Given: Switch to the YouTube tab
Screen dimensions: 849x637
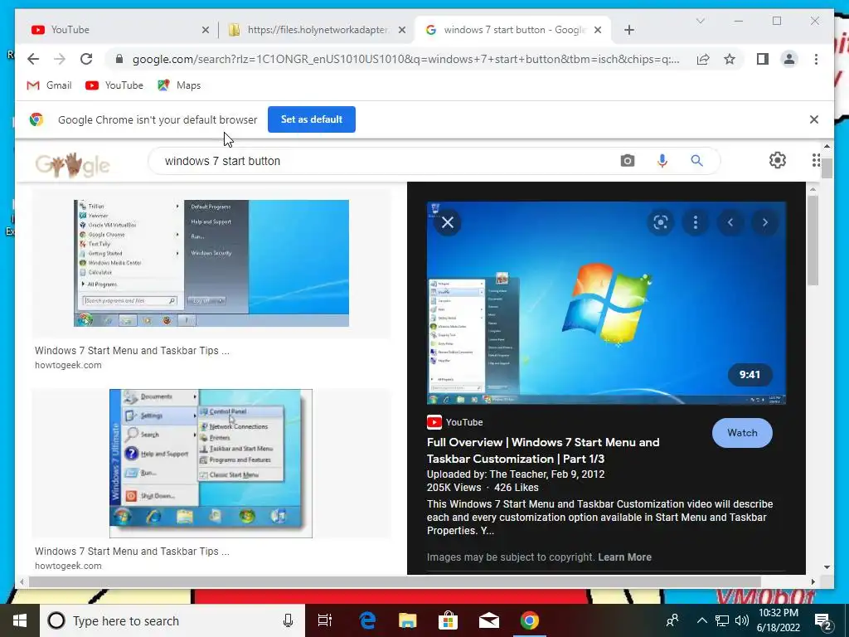Looking at the screenshot, I should [x=116, y=30].
